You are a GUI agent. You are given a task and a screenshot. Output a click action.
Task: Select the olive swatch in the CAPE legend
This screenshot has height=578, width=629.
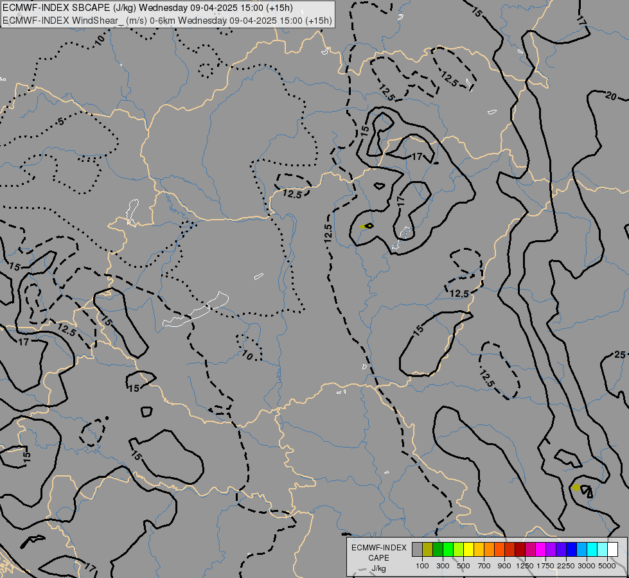point(428,549)
